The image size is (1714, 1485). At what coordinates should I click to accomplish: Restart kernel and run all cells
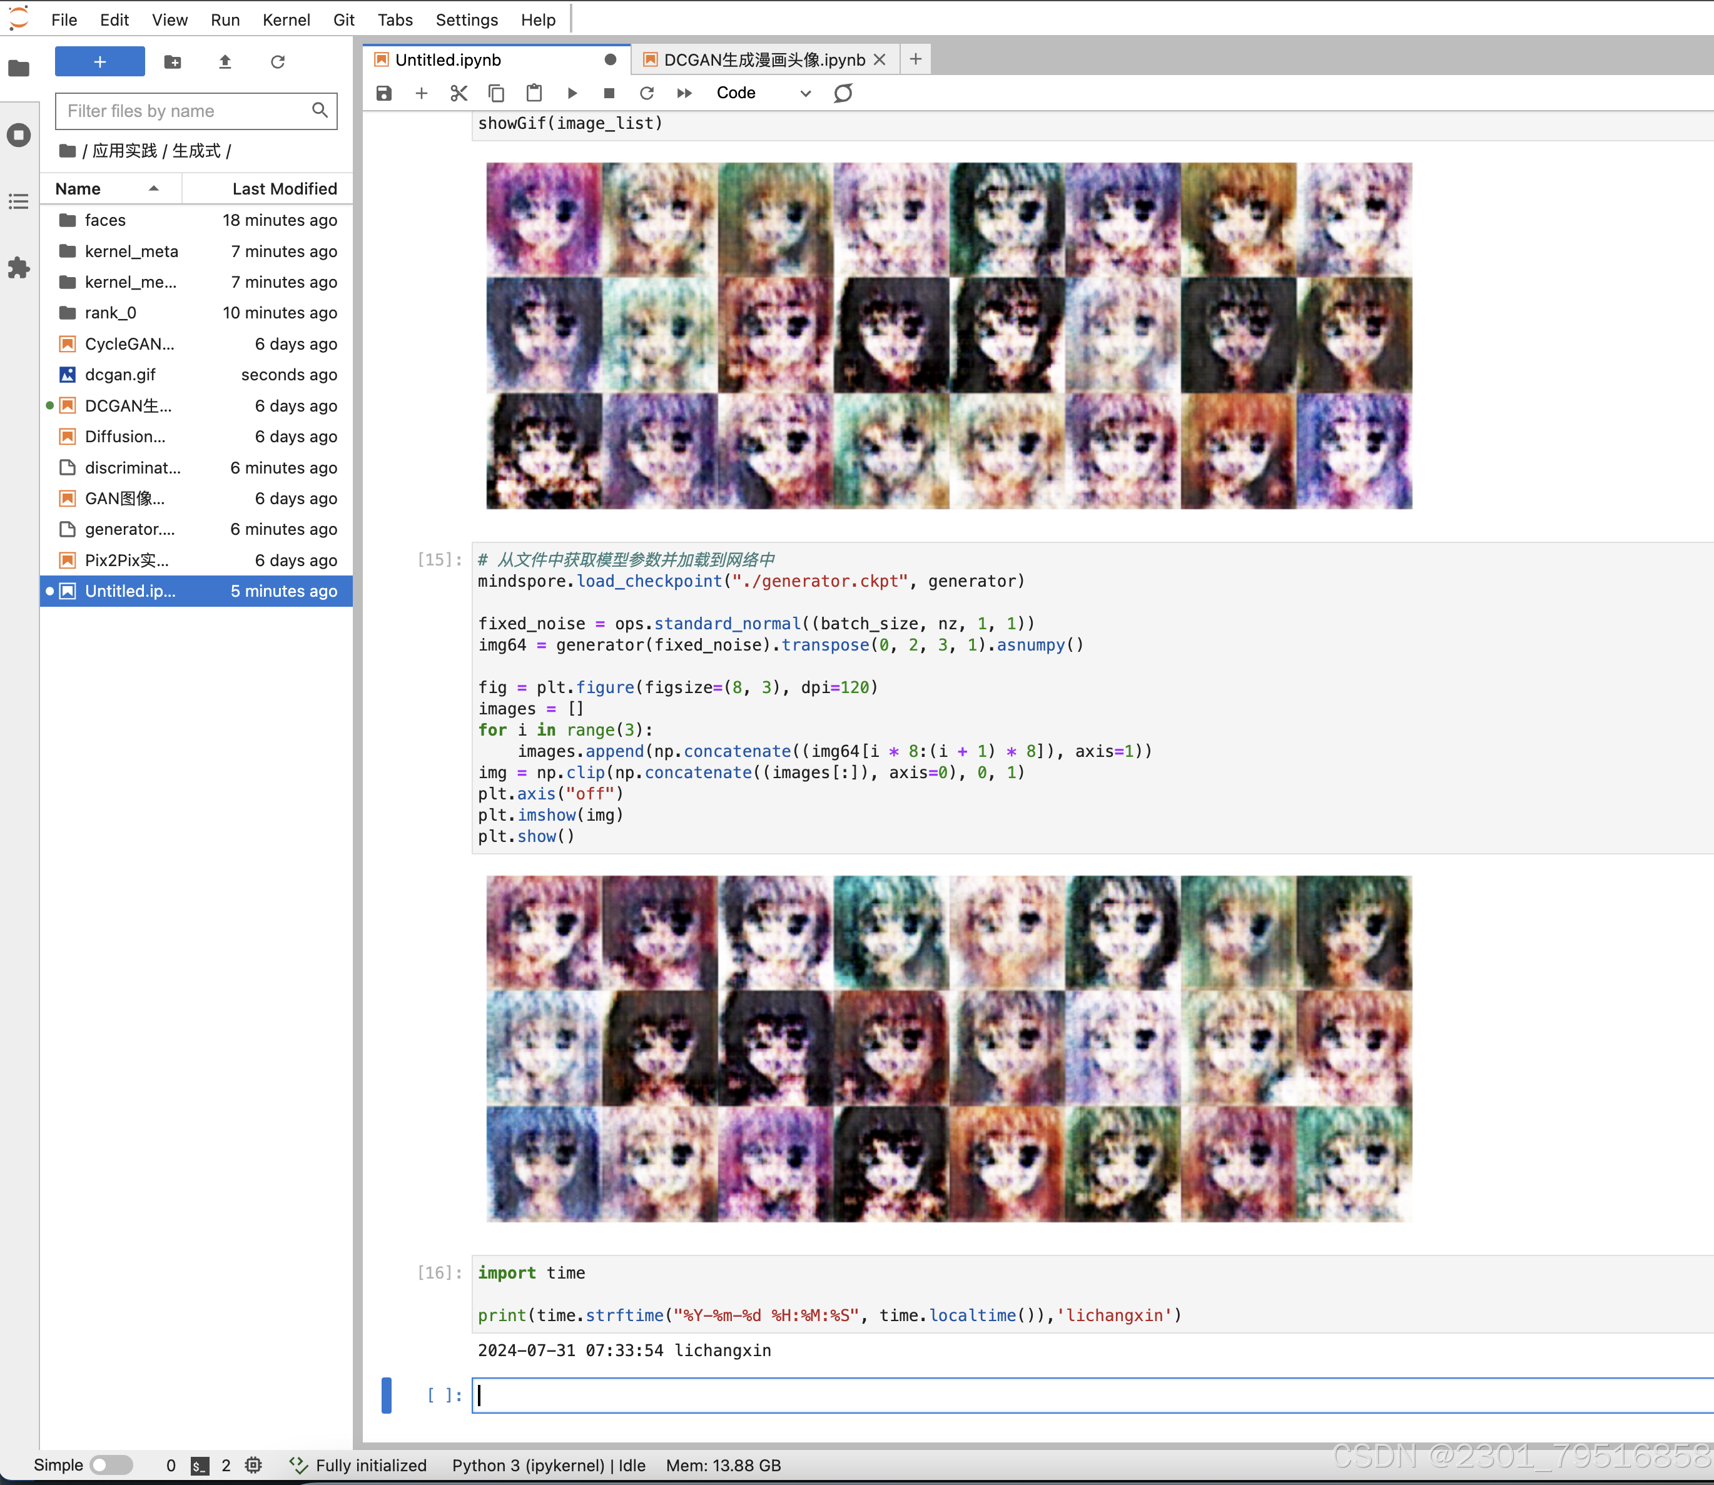click(x=684, y=93)
